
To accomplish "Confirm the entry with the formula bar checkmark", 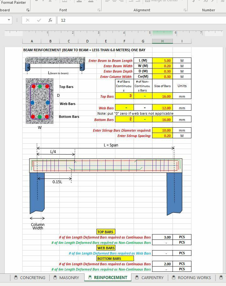I will [39, 20].
